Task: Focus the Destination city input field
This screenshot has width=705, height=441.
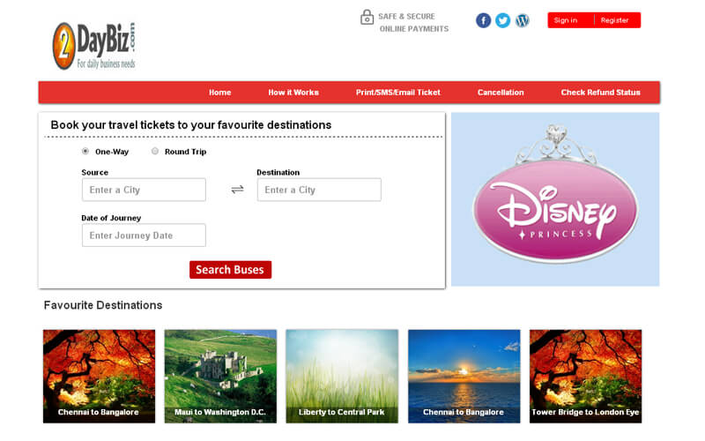Action: (x=319, y=190)
